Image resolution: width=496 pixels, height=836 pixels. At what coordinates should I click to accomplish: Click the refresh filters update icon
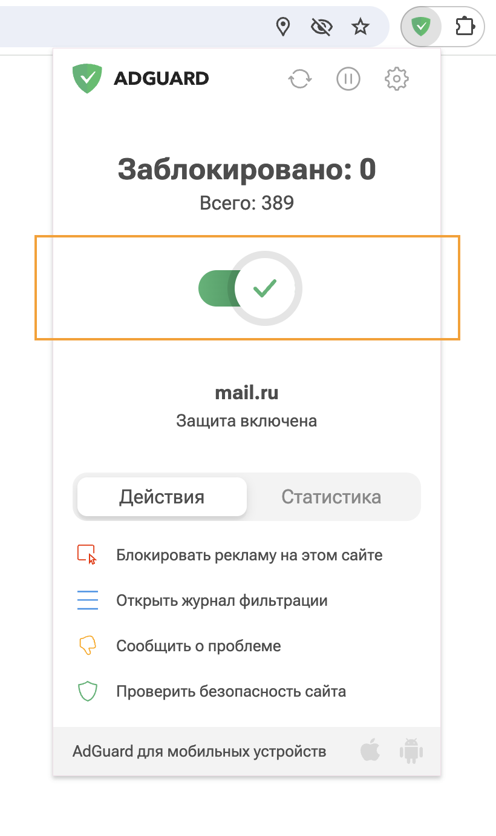(300, 79)
